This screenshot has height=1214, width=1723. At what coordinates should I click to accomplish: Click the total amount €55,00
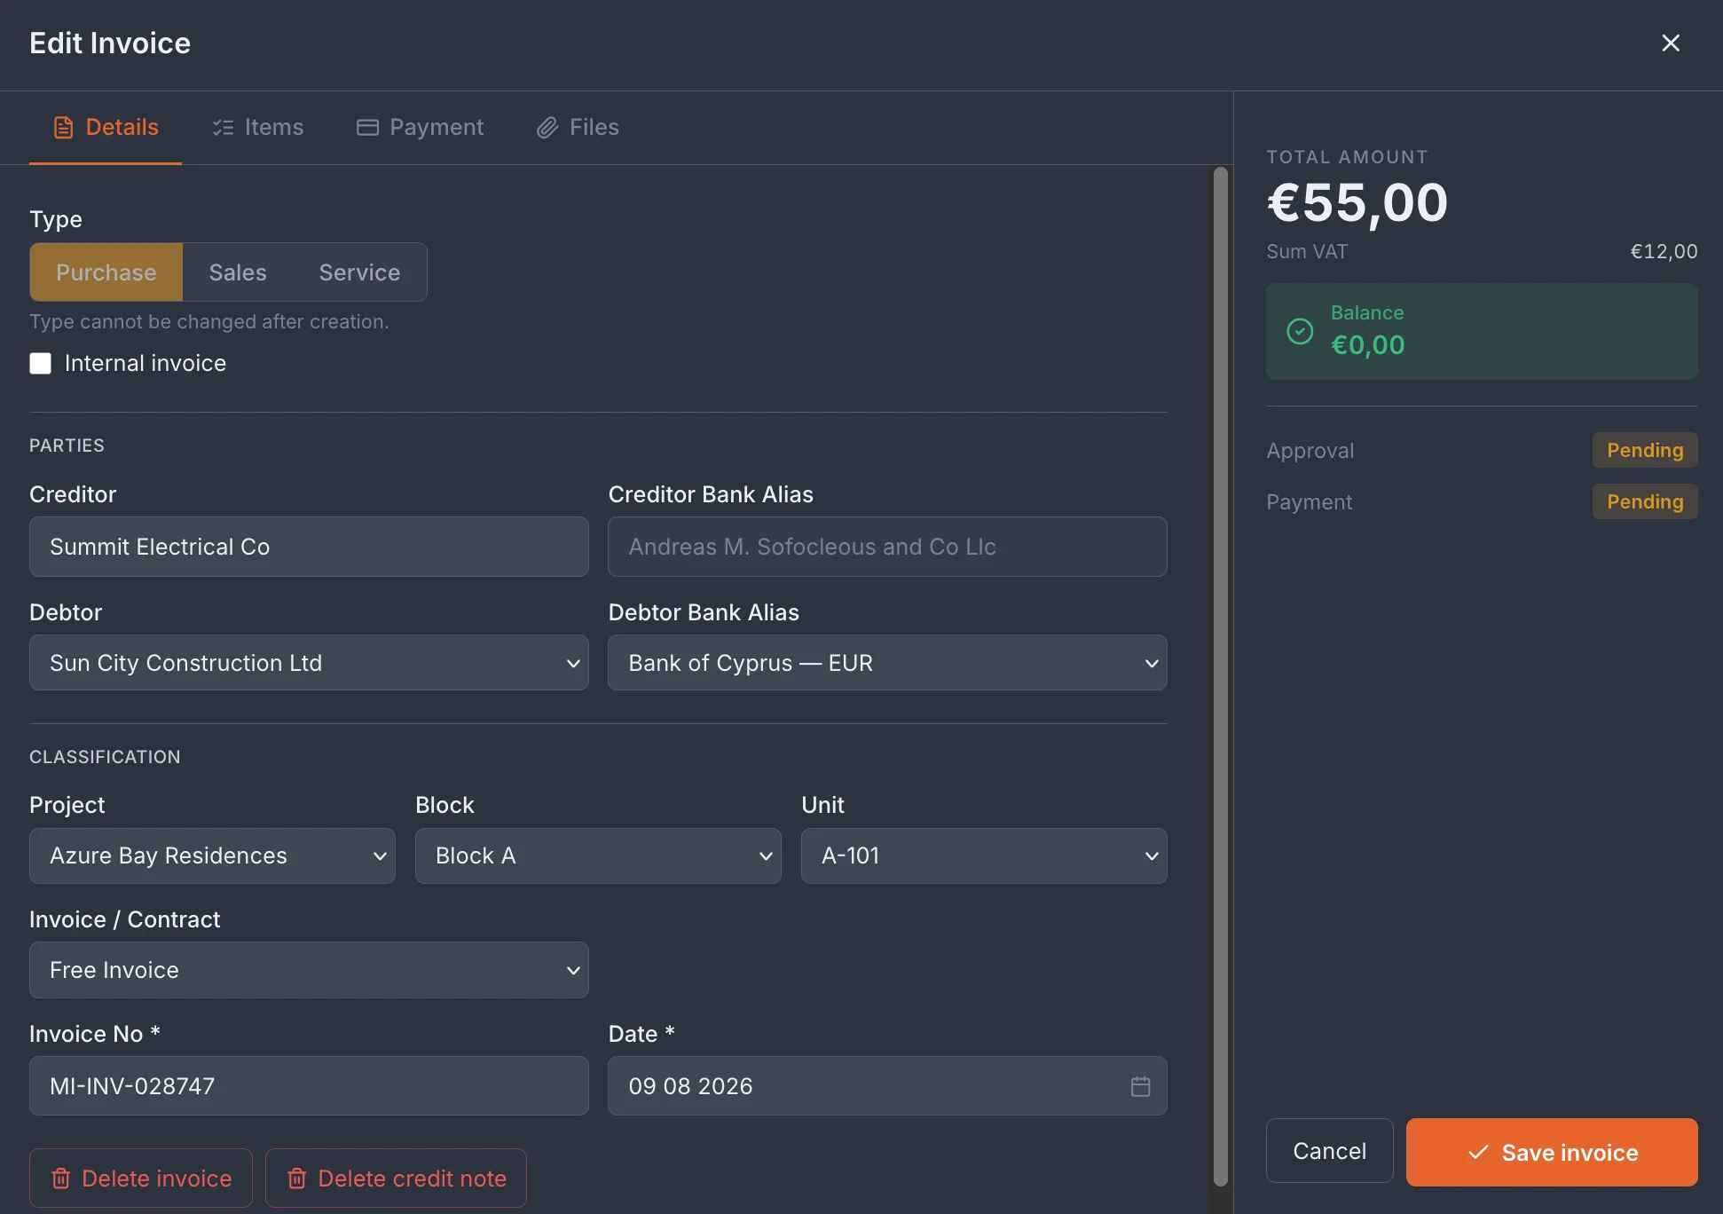pos(1357,202)
